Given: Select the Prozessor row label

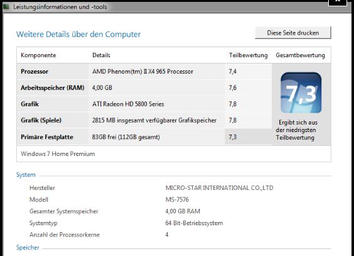Looking at the screenshot, I should [35, 72].
